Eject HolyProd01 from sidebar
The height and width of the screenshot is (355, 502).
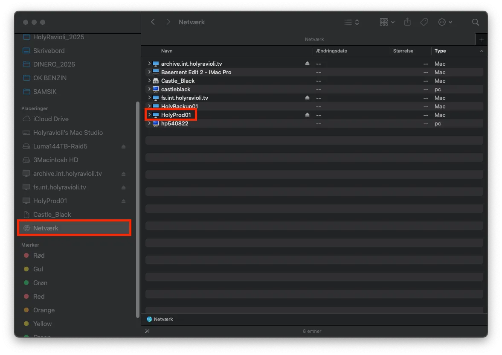123,201
